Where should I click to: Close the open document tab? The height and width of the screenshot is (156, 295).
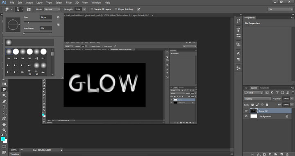point(152,15)
